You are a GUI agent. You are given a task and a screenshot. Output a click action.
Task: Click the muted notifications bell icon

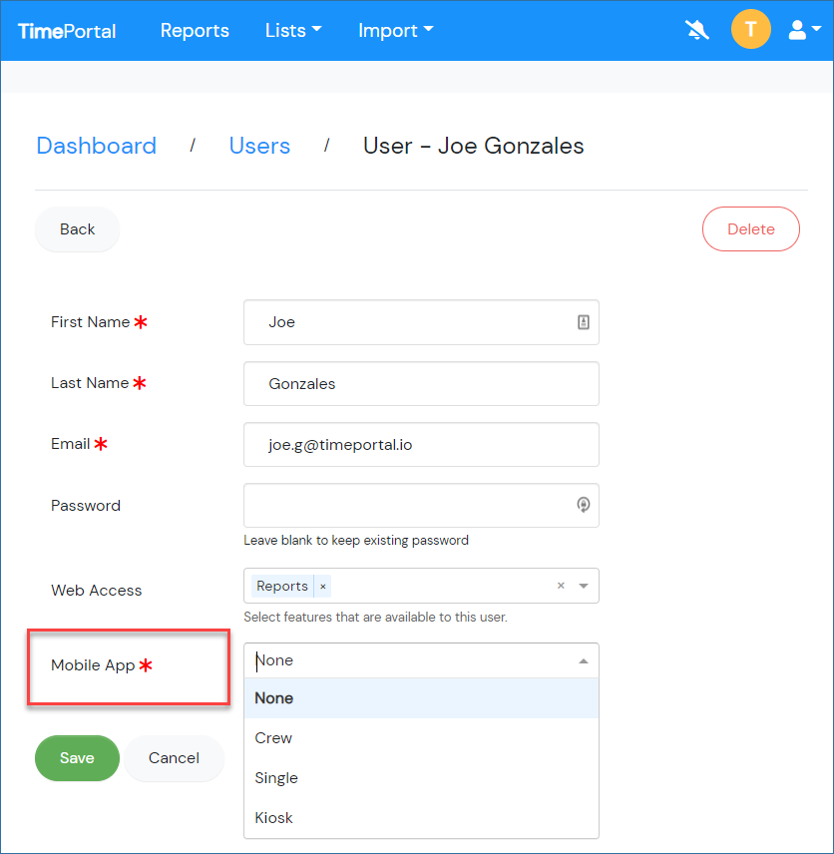click(697, 30)
